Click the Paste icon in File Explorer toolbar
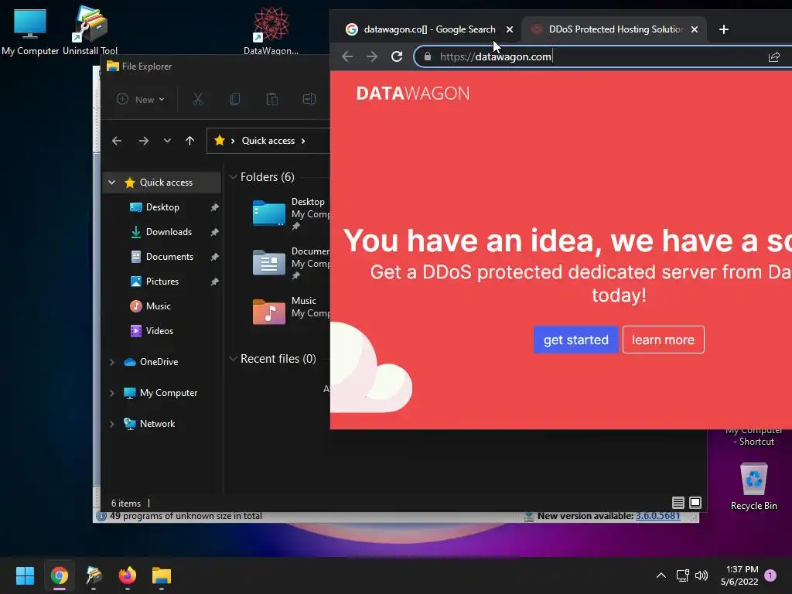The width and height of the screenshot is (792, 594). tap(271, 100)
